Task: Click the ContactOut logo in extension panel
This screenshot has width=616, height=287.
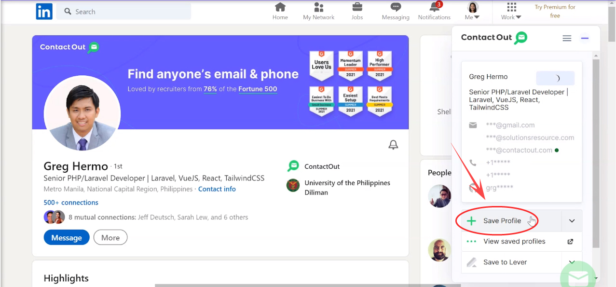Action: click(494, 38)
